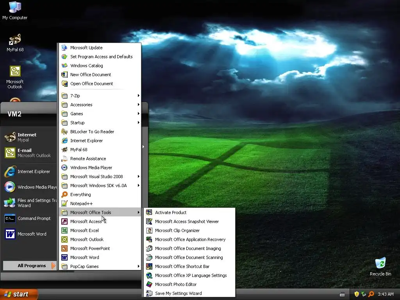
Task: Click the All Programs button
Action: pos(29,266)
